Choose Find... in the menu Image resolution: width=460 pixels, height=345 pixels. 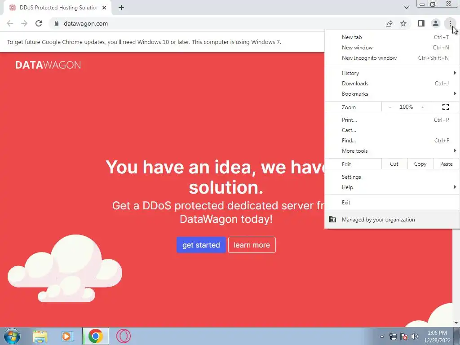392,141
